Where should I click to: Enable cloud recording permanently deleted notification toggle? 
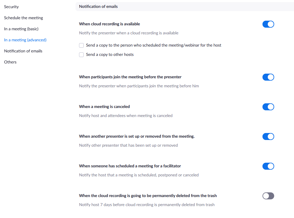click(x=268, y=196)
